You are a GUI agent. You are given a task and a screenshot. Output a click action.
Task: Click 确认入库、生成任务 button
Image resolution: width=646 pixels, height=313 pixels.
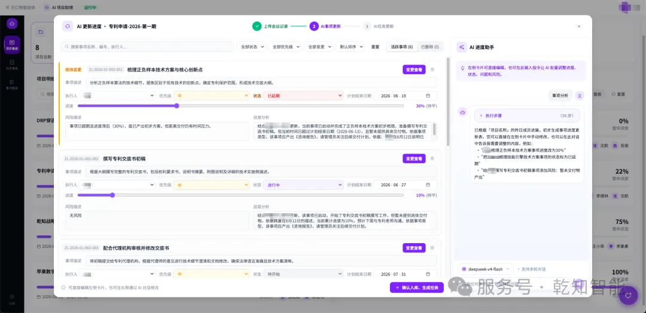tap(417, 287)
